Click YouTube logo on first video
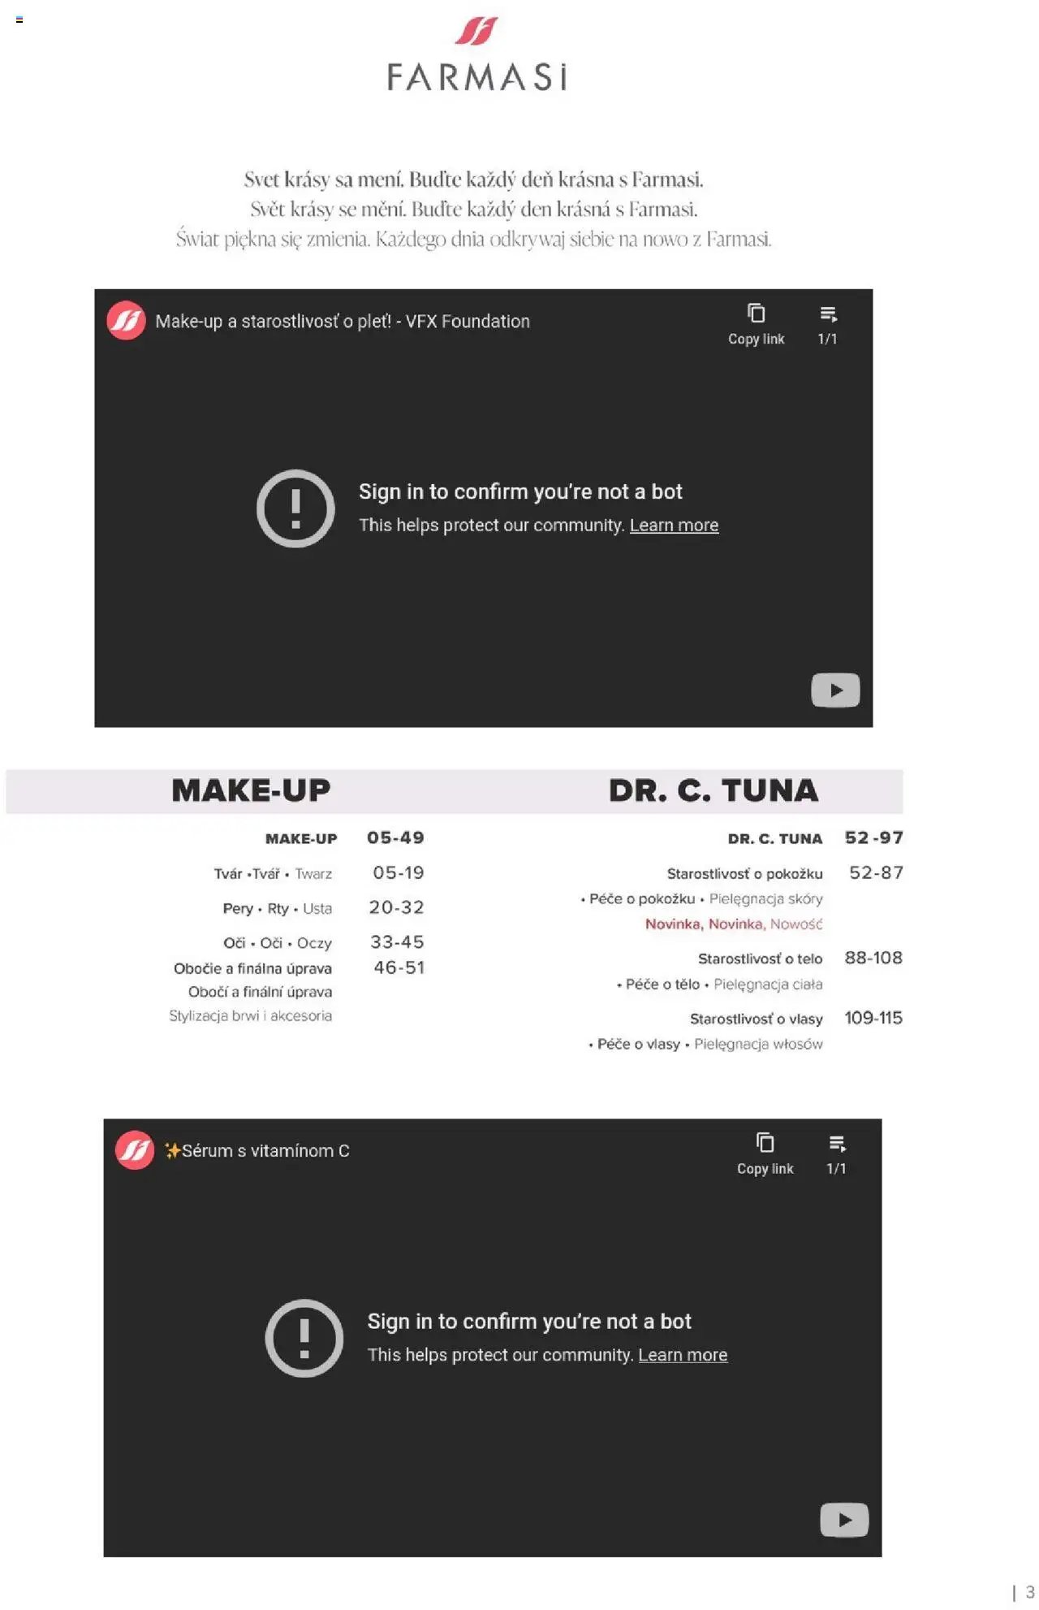1039x1610 pixels. 835,690
